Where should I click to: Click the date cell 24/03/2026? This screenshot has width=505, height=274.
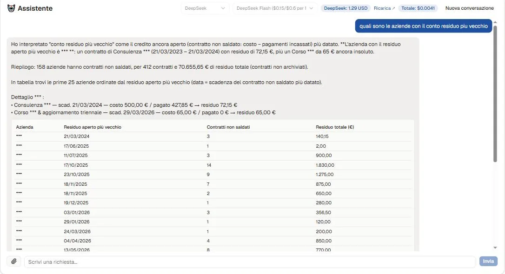pyautogui.click(x=77, y=231)
